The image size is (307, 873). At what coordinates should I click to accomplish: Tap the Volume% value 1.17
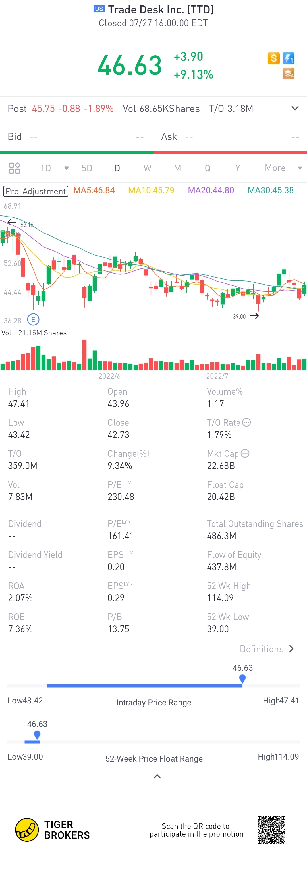tap(215, 404)
